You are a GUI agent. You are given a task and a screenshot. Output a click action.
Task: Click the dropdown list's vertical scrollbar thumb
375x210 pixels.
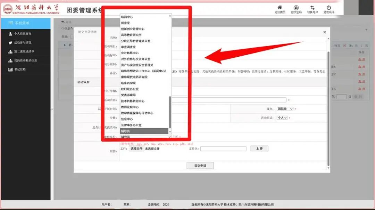click(170, 112)
